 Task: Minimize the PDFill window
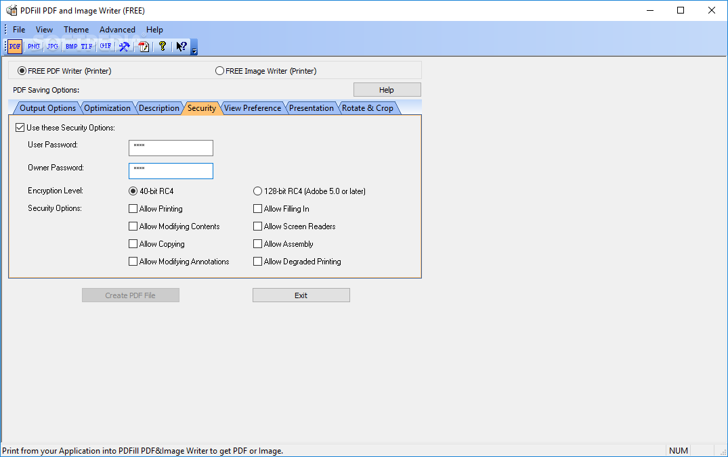point(650,10)
